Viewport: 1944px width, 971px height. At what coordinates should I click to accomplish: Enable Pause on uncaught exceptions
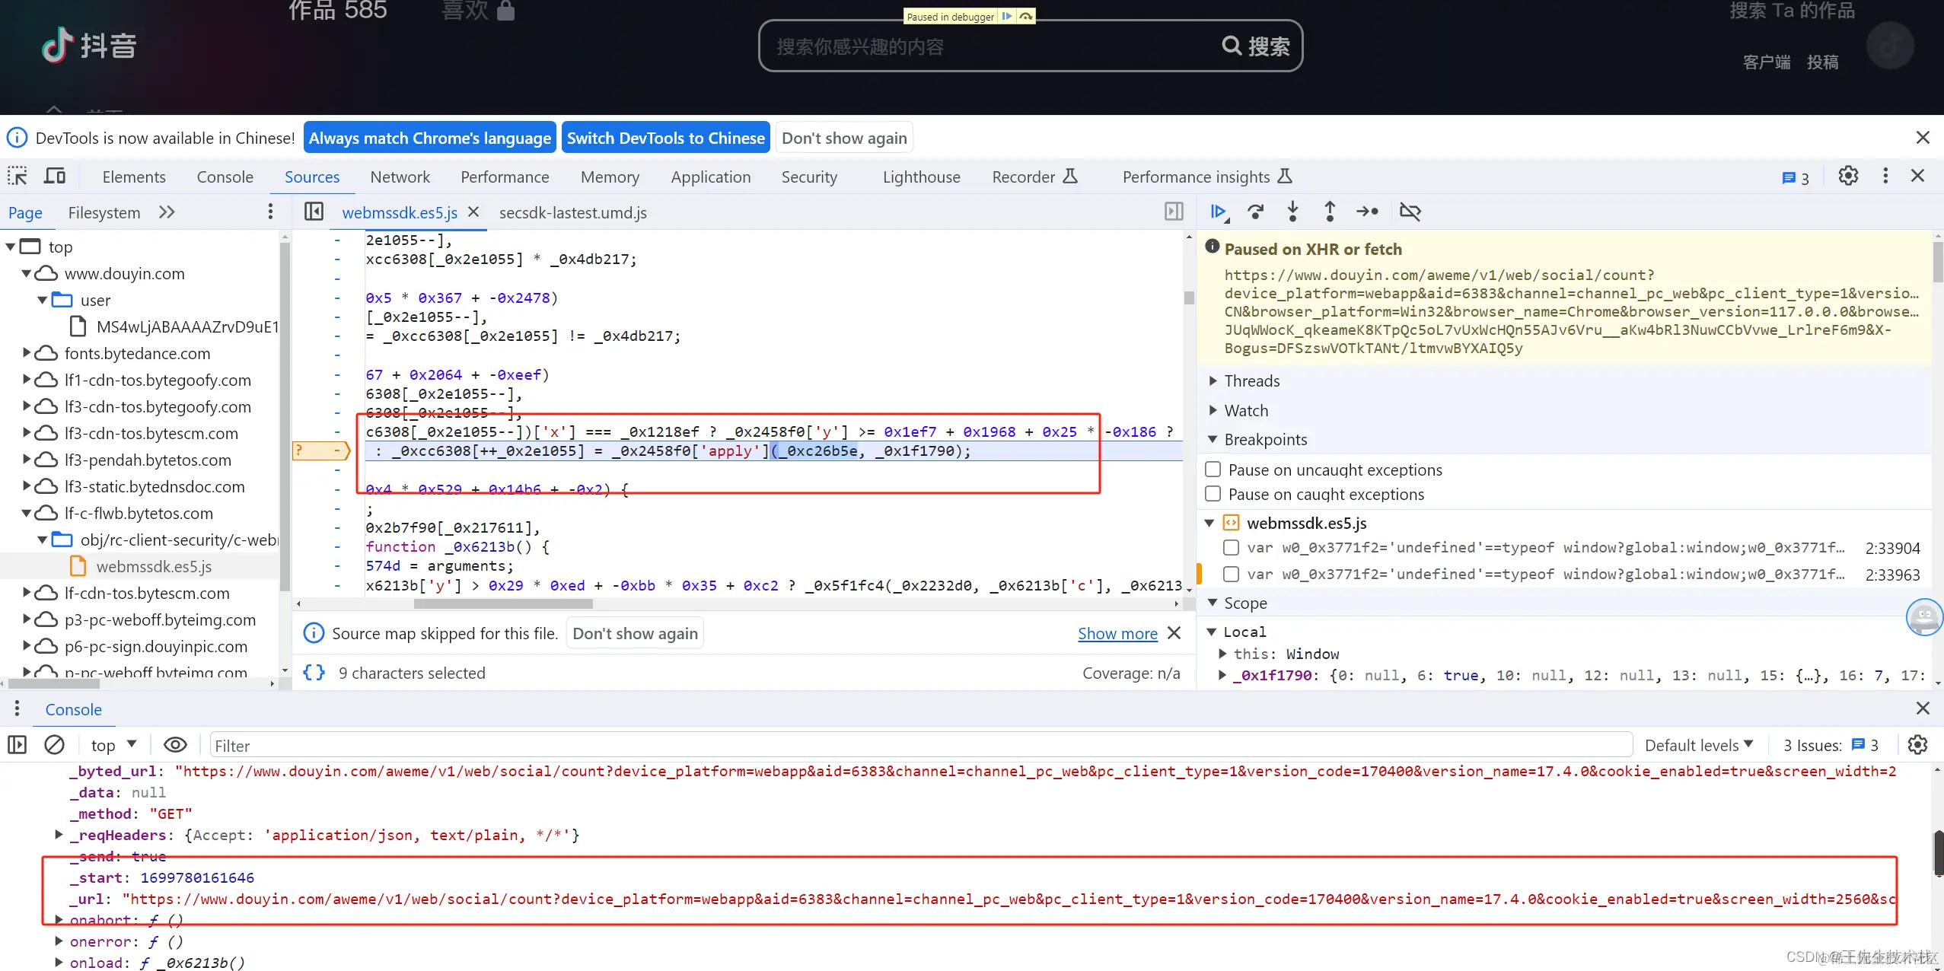[x=1213, y=470]
